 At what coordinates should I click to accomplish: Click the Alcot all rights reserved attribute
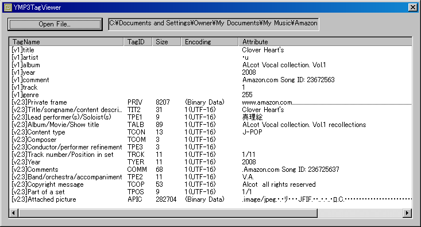point(279,184)
